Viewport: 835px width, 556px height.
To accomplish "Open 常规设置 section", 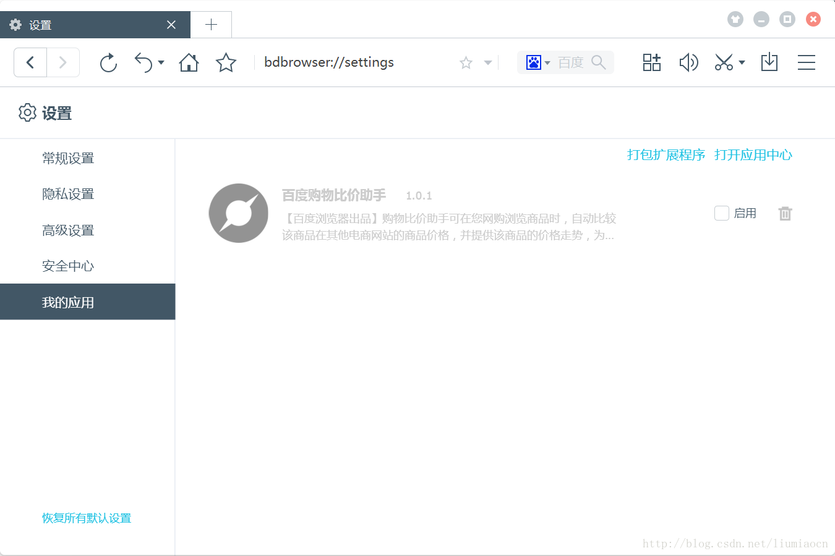I will [87, 158].
